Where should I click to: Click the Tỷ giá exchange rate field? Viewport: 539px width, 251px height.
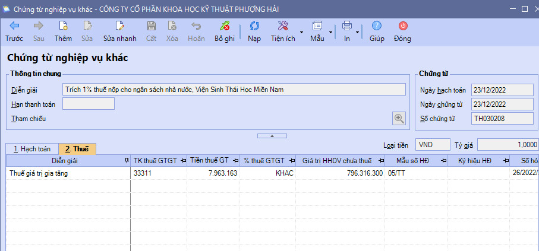[x=508, y=145]
